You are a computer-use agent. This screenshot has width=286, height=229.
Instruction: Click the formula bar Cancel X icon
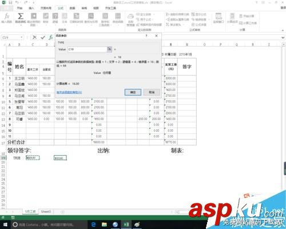coord(34,37)
